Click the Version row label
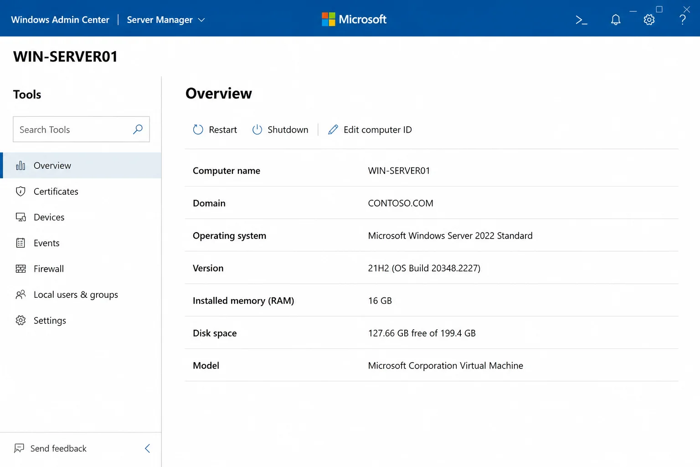Image resolution: width=700 pixels, height=467 pixels. pos(208,268)
